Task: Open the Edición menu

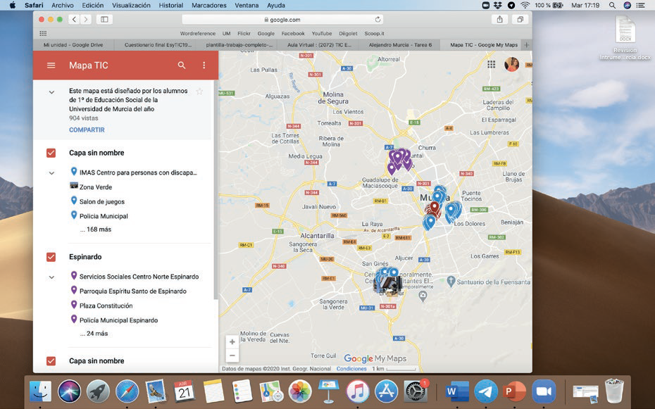Action: tap(93, 6)
